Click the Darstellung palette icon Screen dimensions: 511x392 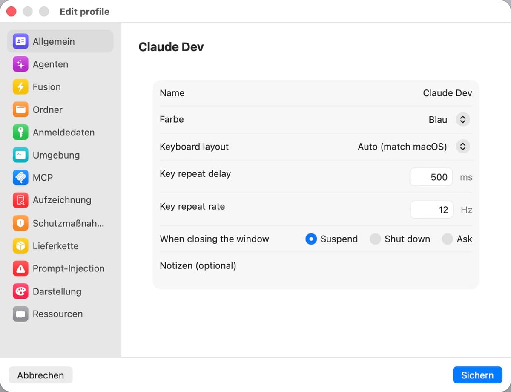click(20, 291)
